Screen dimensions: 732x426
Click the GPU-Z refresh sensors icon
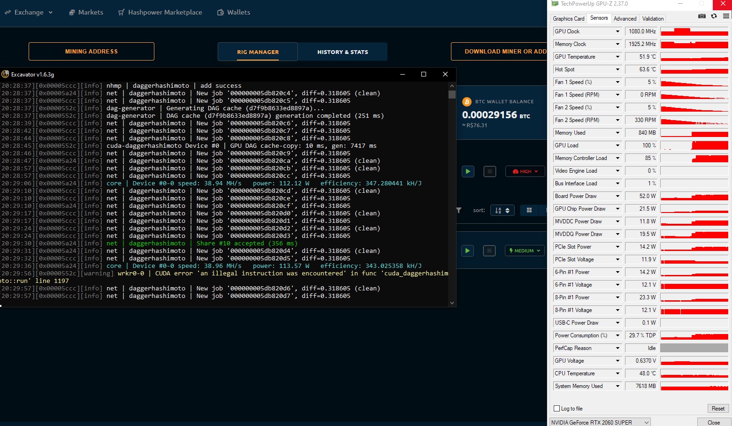coord(714,15)
